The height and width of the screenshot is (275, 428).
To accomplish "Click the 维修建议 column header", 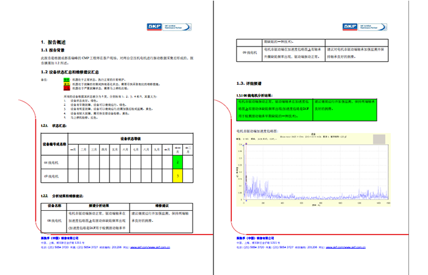I will (x=161, y=206).
